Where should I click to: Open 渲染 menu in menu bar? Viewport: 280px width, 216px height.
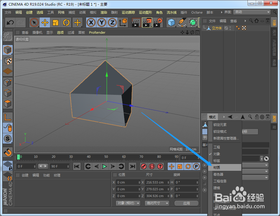(104, 12)
